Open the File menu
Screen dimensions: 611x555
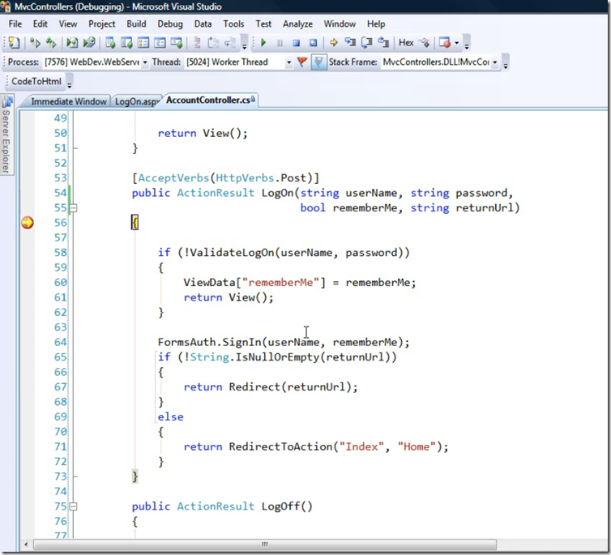pos(15,23)
